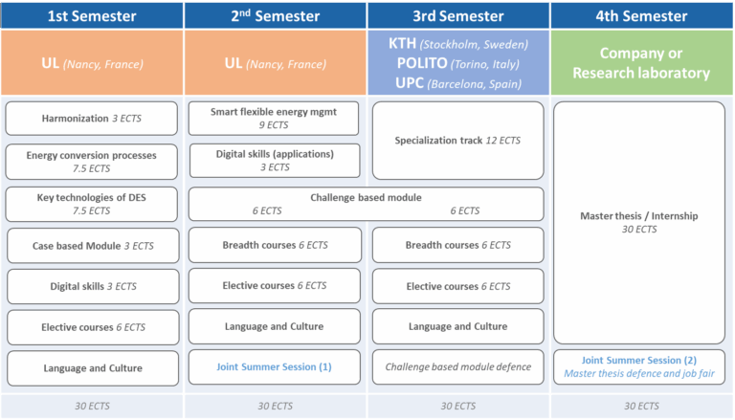Image resolution: width=735 pixels, height=420 pixels.
Task: Select the Challenge based module box
Action: [x=366, y=204]
